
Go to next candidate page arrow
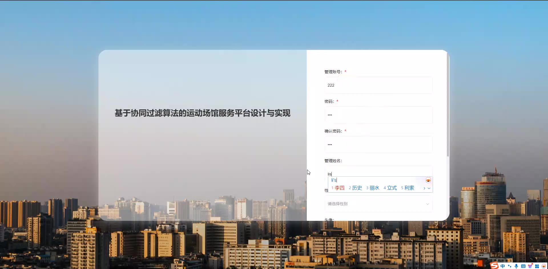pyautogui.click(x=424, y=188)
